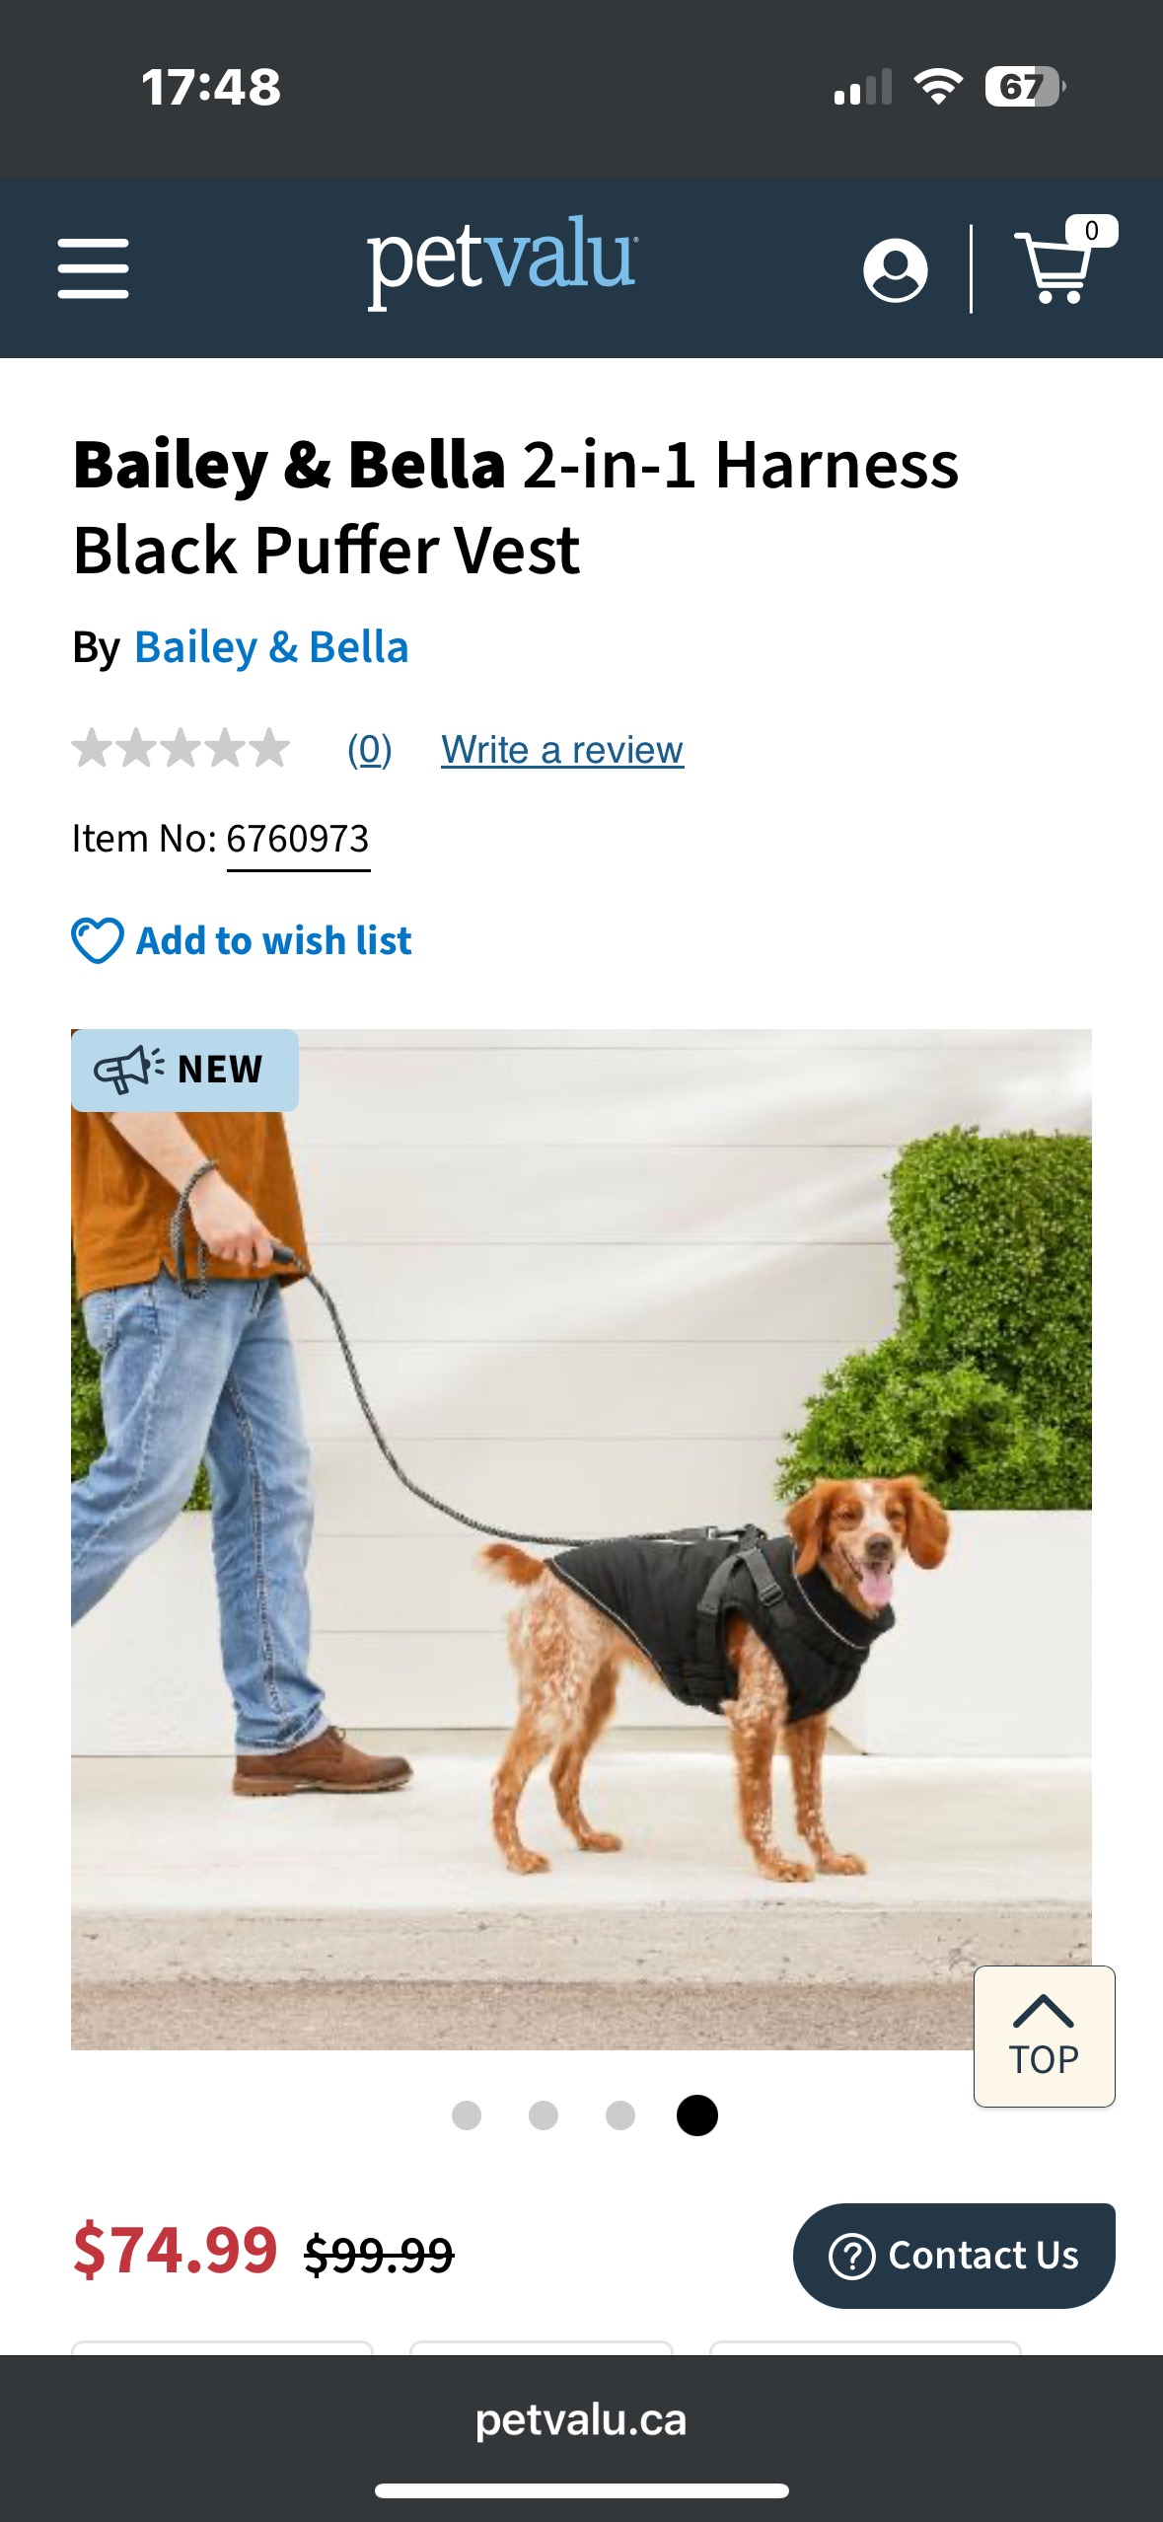Tap the NEW megaphone badge
The width and height of the screenshot is (1163, 2522).
click(x=184, y=1070)
